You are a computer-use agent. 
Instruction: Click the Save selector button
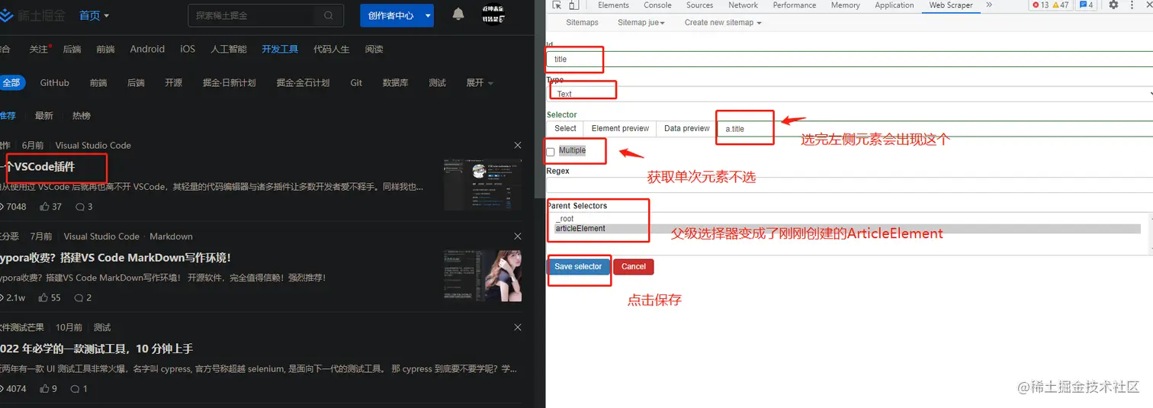578,267
